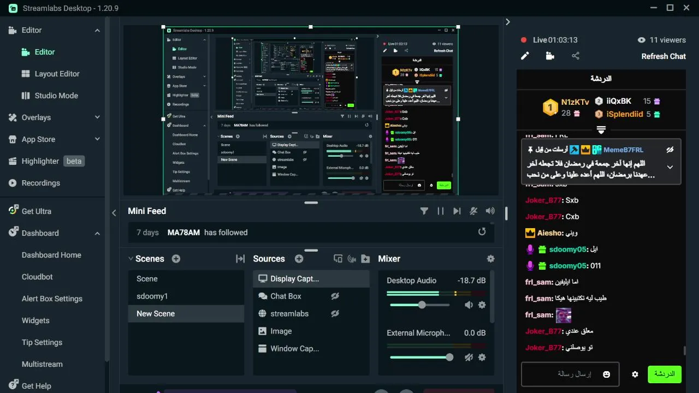Open Cloudbot settings

point(37,277)
